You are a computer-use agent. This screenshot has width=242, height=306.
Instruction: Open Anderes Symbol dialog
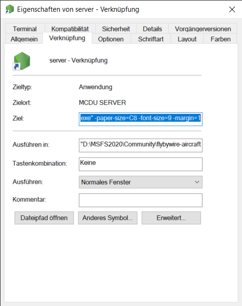coord(108,218)
